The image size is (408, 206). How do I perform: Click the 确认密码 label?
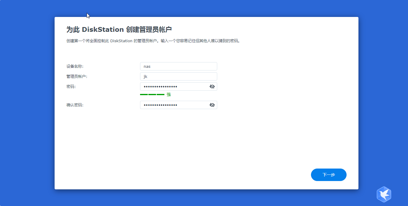[x=75, y=105]
